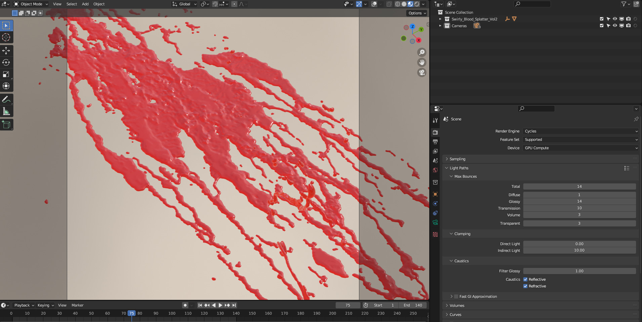
Task: Expand Swirly_Blood_Splatter_Vol2 collection in outliner
Action: click(440, 19)
